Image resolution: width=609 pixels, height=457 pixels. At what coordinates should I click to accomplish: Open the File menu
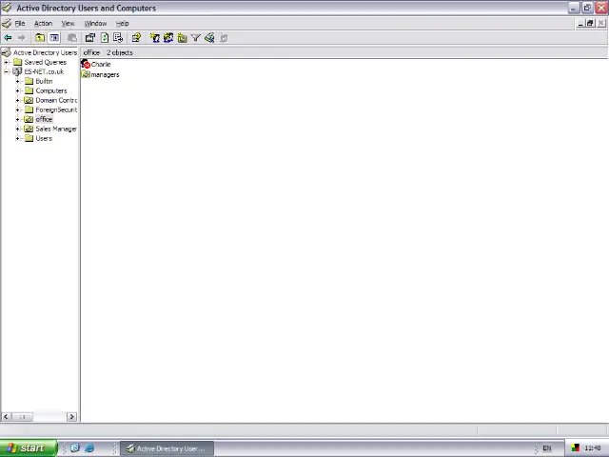point(20,23)
